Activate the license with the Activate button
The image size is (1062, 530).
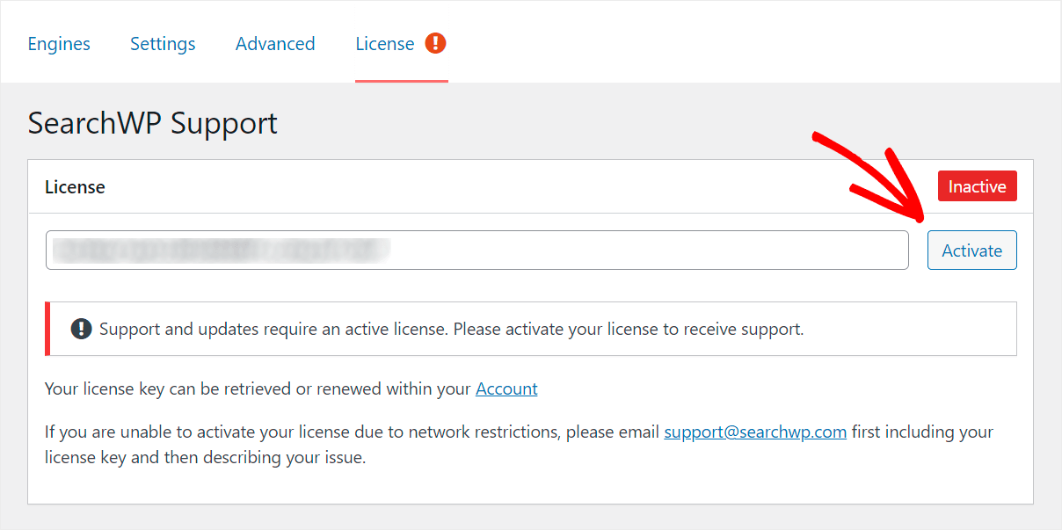click(971, 250)
